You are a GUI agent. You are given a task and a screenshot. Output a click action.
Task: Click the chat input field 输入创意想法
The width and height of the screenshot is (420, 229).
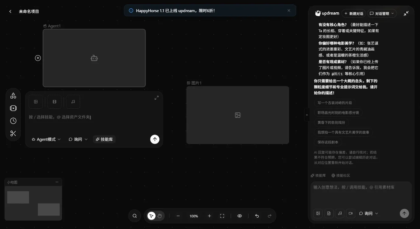(361, 194)
